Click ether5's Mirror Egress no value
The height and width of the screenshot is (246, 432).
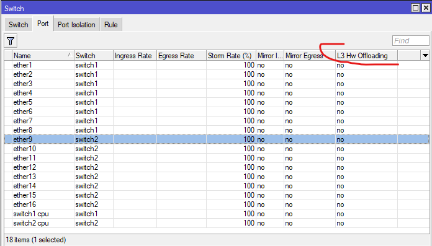click(x=289, y=103)
